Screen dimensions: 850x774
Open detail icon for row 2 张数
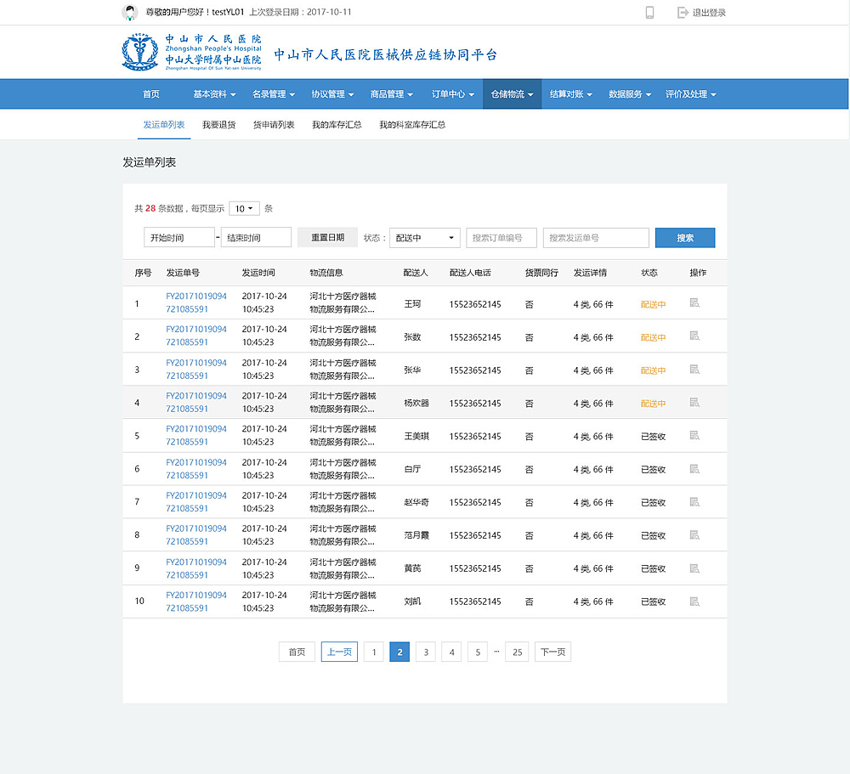tap(694, 336)
